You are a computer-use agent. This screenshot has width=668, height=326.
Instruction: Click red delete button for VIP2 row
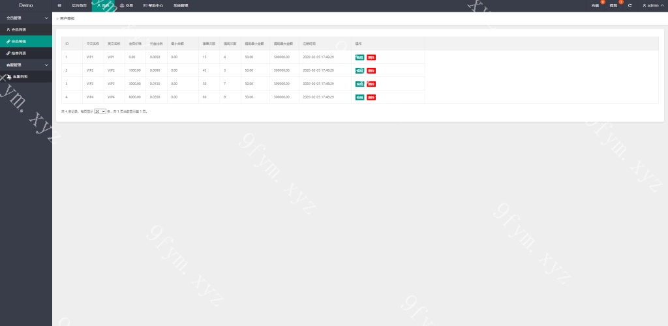[x=371, y=70]
